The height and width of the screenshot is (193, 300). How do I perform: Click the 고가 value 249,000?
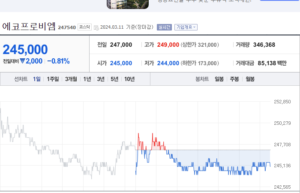coord(168,45)
